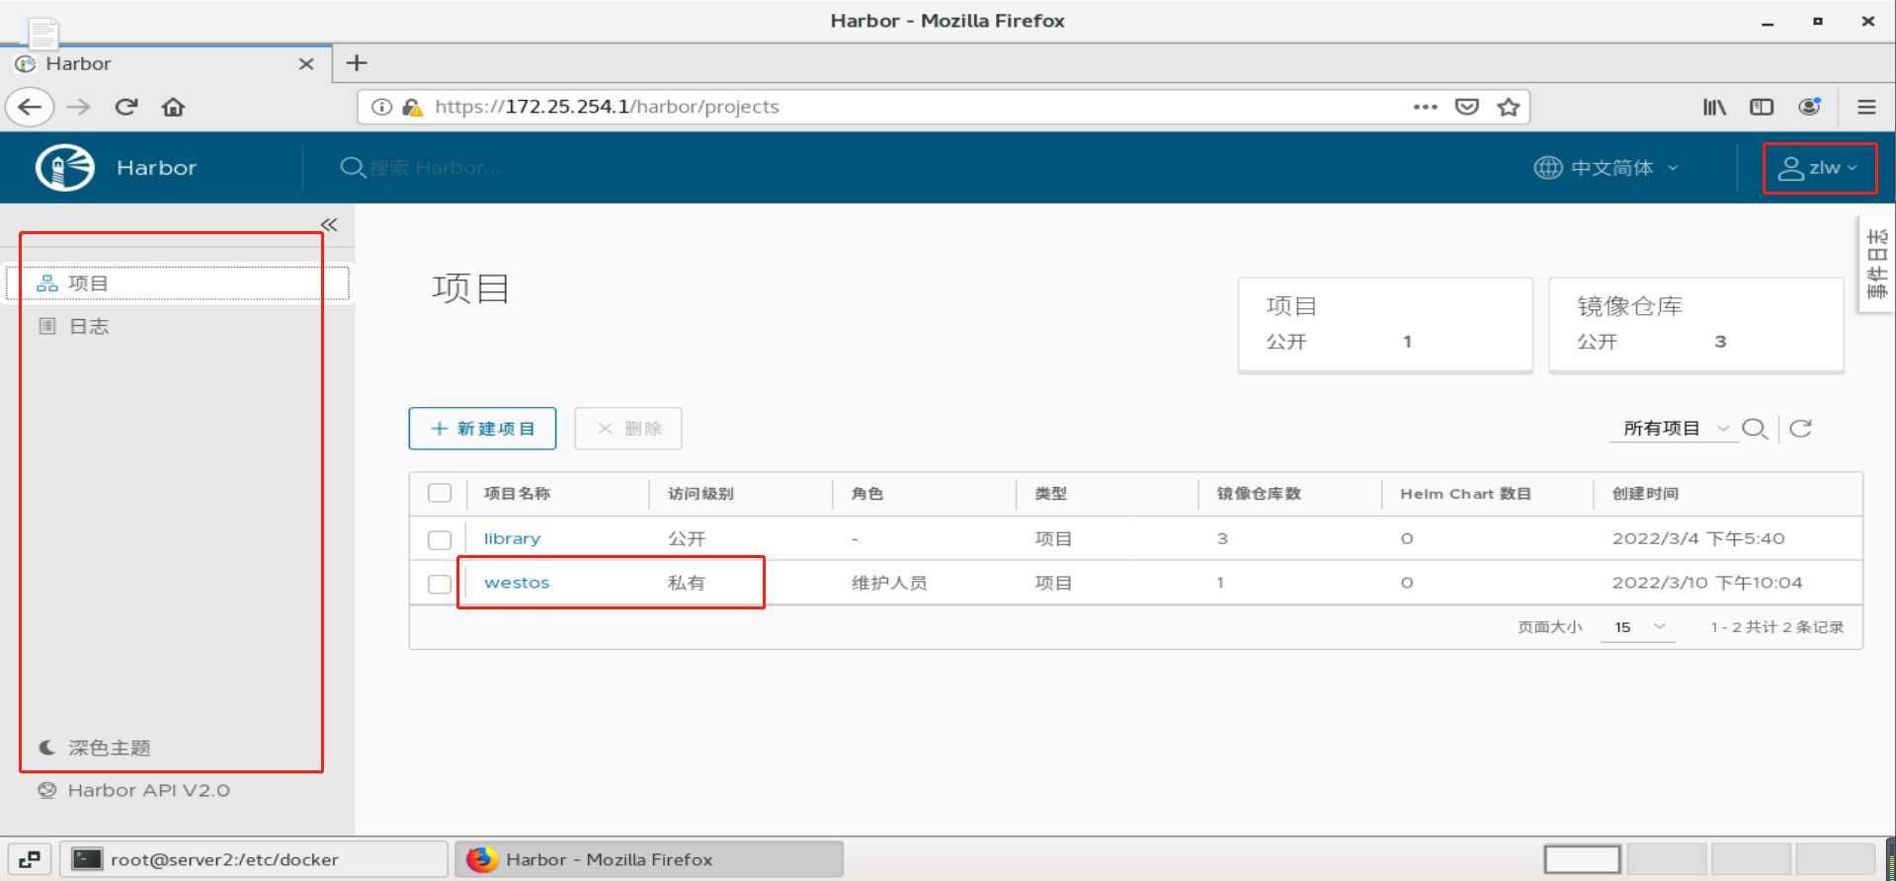Open the all-projects filter dropdown

pos(1674,429)
